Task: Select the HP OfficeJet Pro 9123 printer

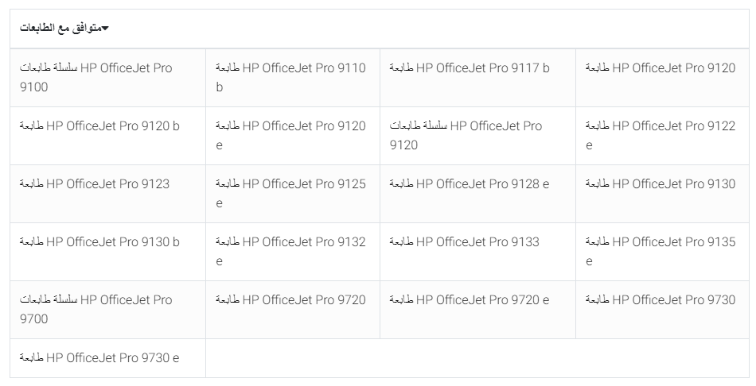Action: pos(95,184)
